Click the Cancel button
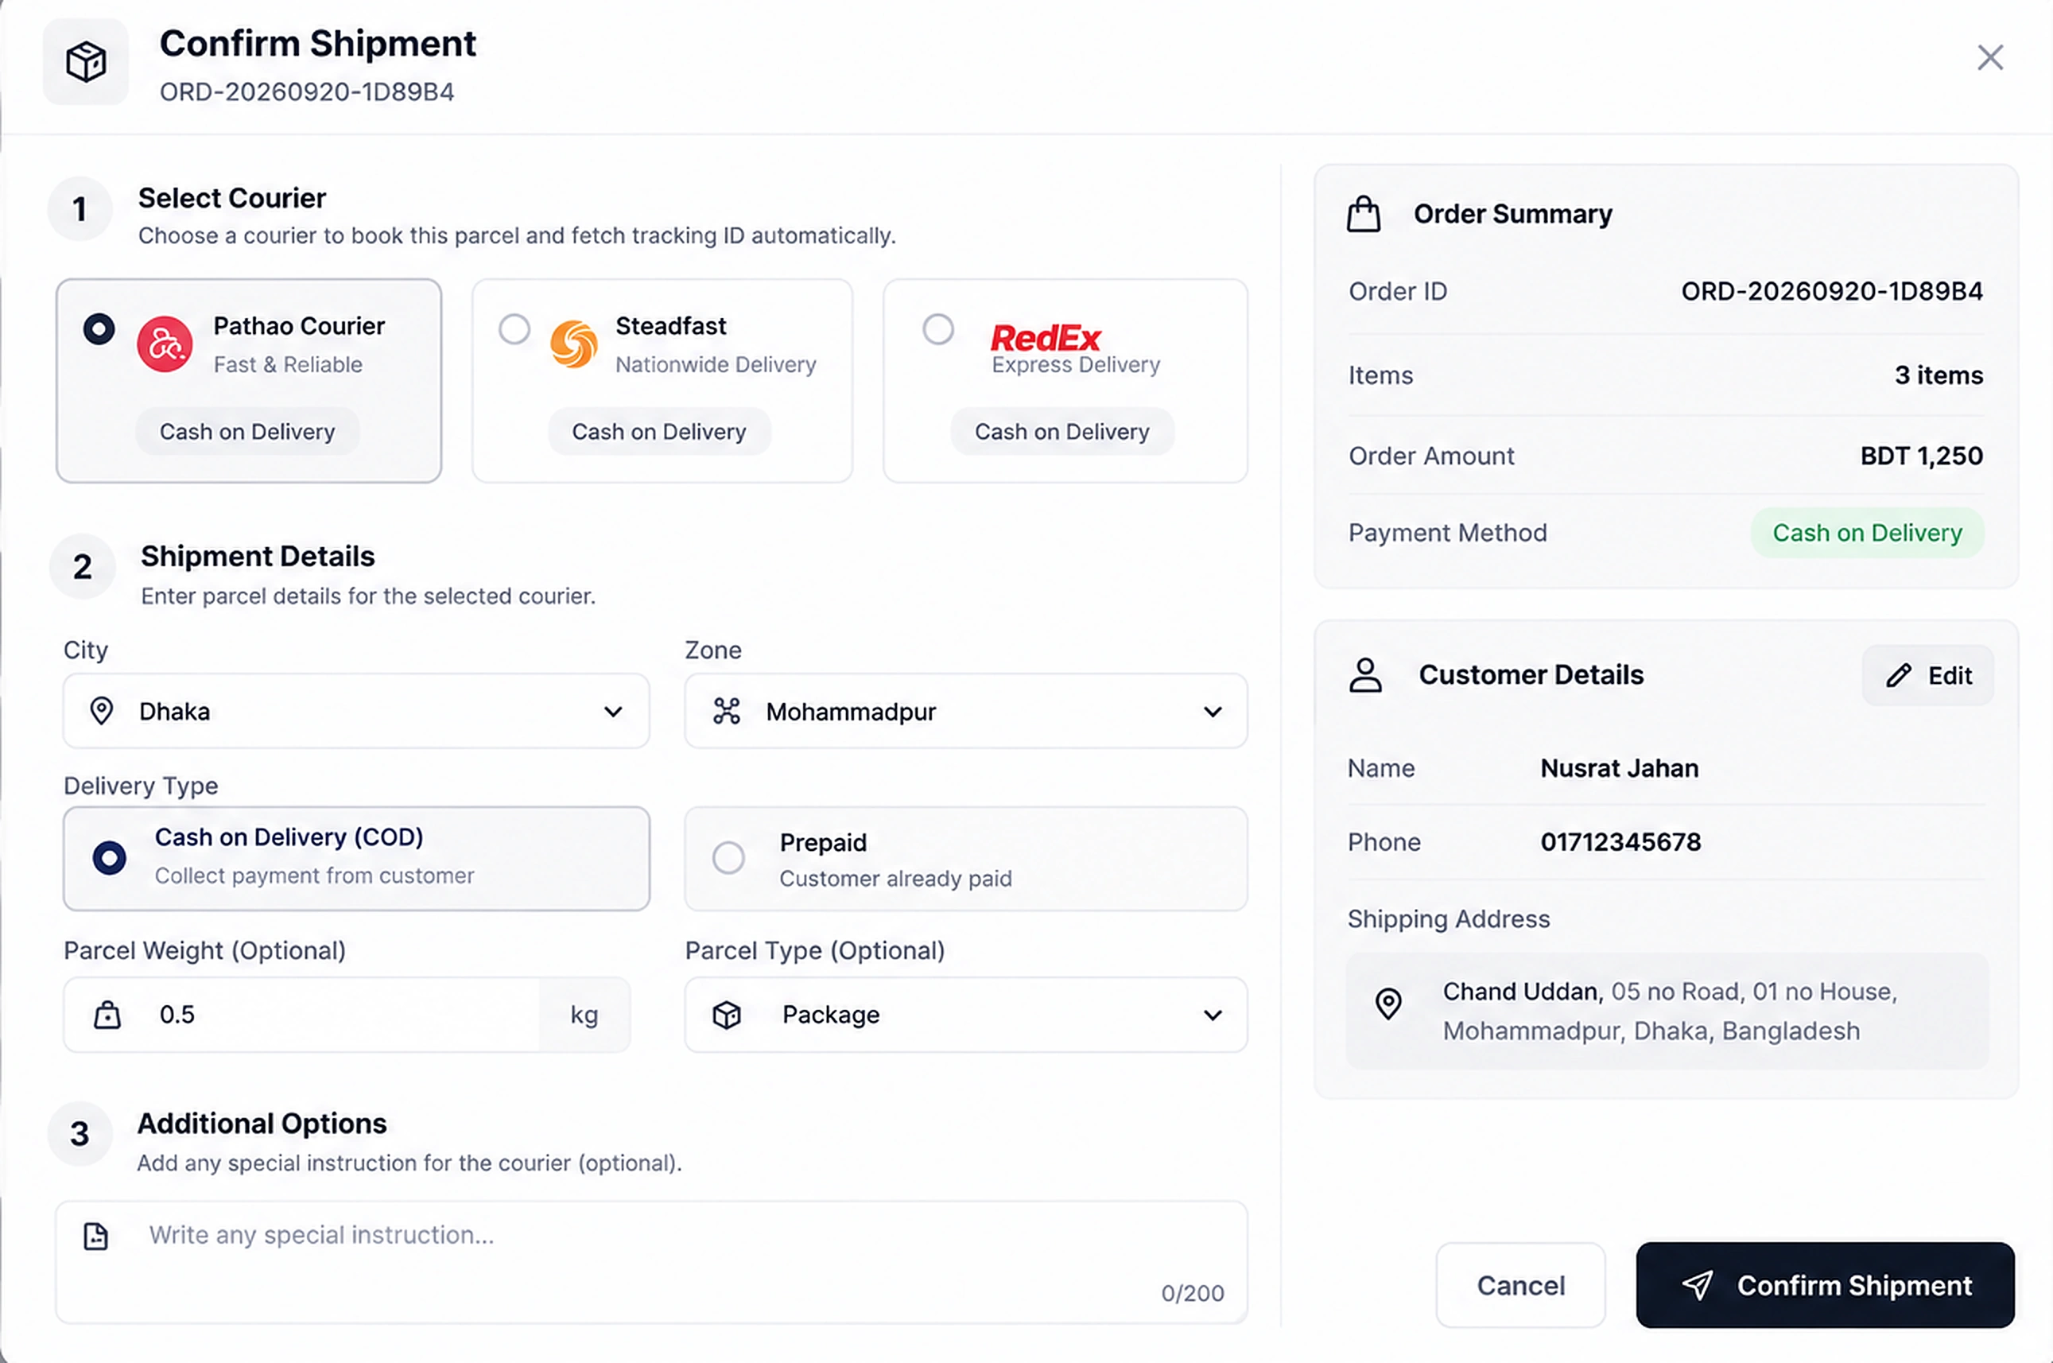2053x1363 pixels. (1520, 1285)
